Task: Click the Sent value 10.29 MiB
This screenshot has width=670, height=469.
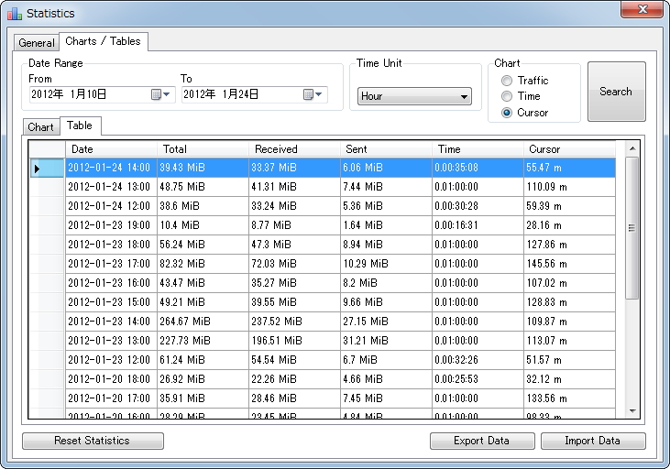Action: [x=386, y=264]
